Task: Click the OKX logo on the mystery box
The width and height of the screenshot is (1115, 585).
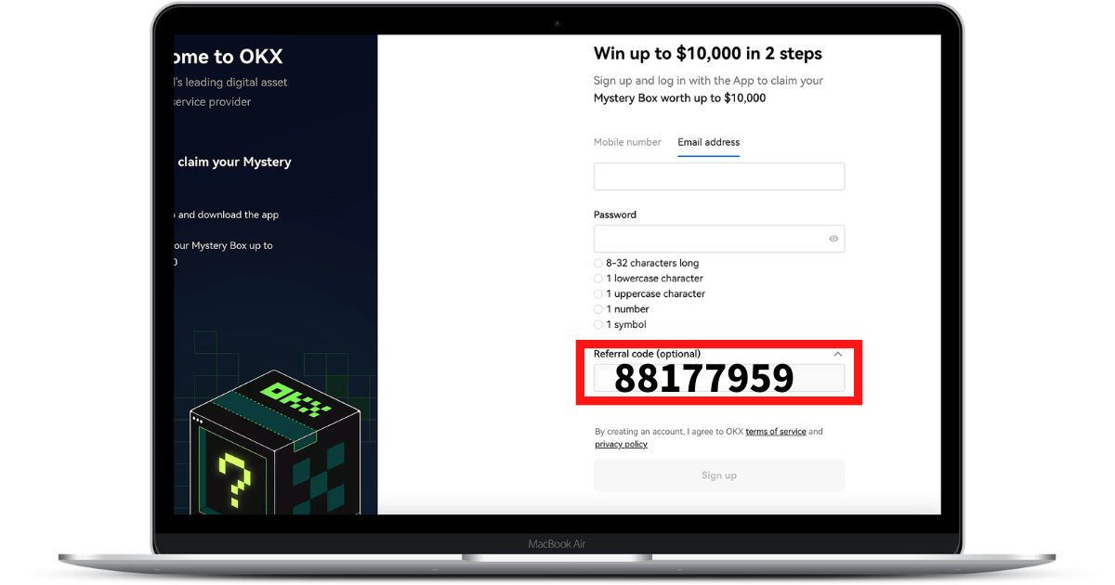Action: coord(295,398)
